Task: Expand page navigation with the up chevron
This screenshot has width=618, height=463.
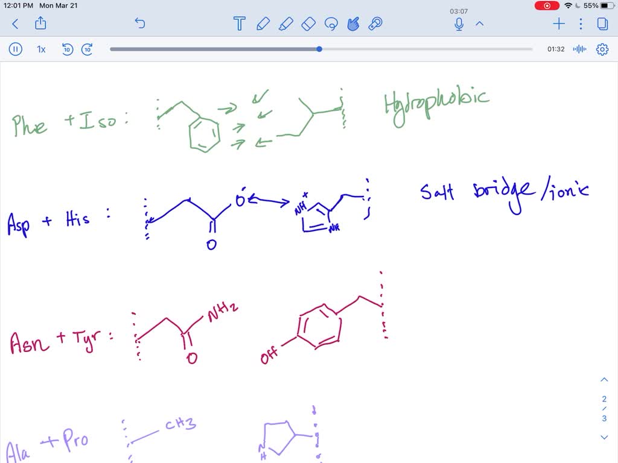Action: click(x=604, y=379)
